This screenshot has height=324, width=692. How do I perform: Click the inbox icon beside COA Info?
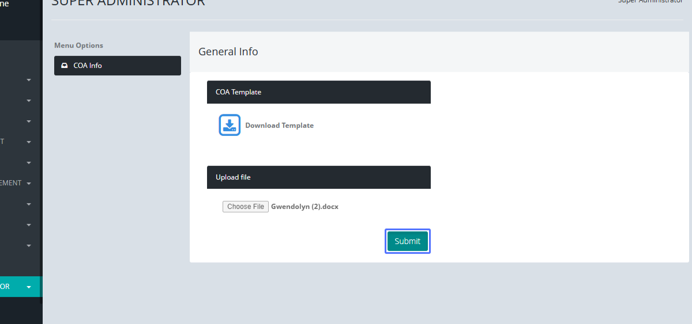point(65,66)
